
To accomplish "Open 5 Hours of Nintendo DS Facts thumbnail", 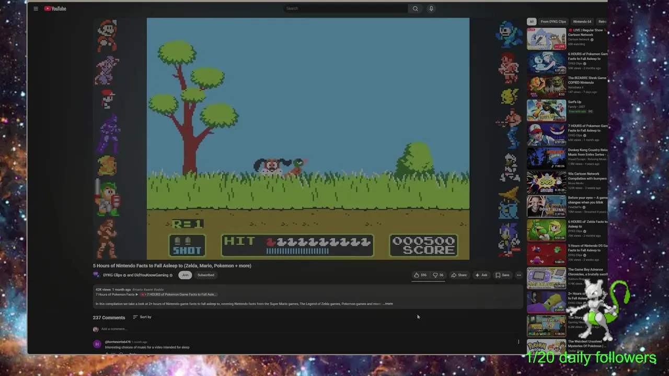I will point(546,254).
